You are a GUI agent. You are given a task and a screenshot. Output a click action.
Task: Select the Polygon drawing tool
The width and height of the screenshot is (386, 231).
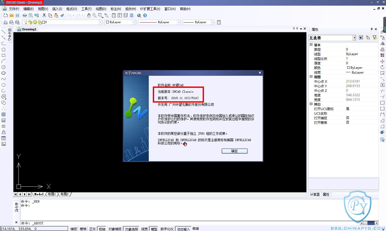[x=3, y=49]
